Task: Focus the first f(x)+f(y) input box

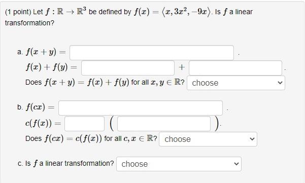Action: pos(128,68)
